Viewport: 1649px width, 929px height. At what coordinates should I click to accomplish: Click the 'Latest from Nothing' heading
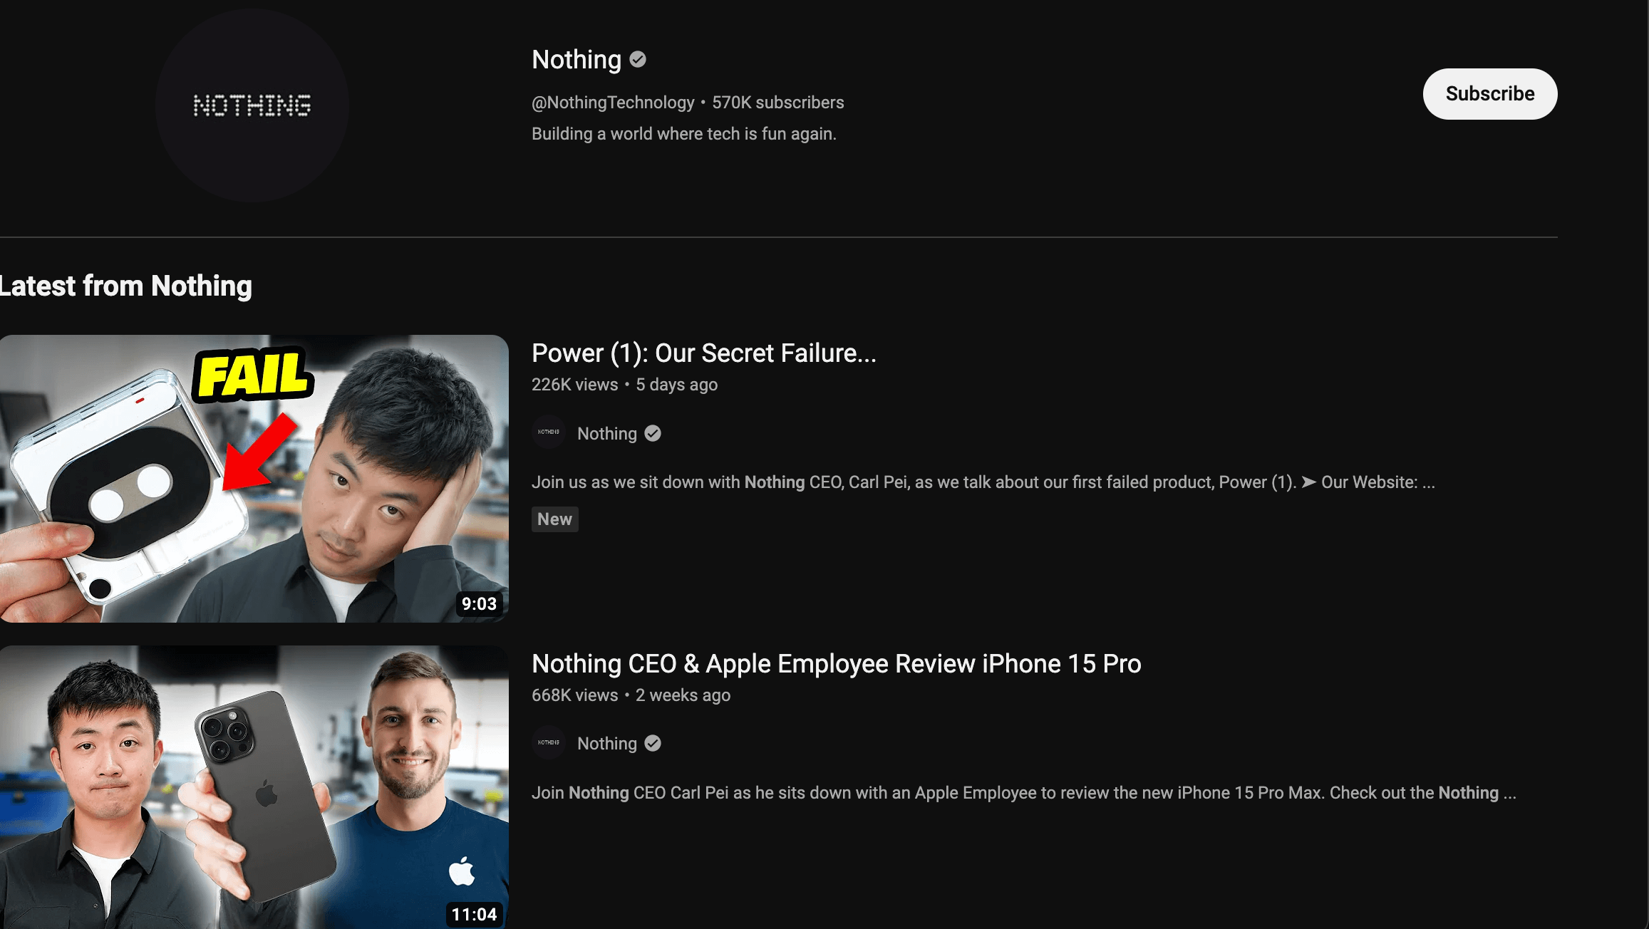pos(126,286)
